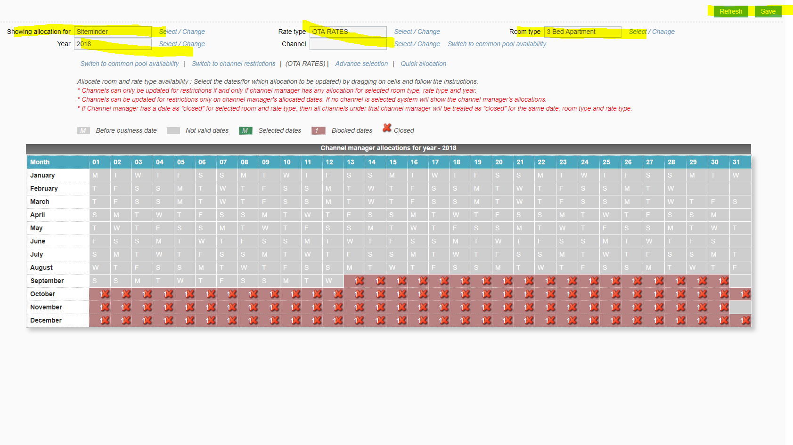
Task: Select closed icon on October 09
Action: (274, 294)
